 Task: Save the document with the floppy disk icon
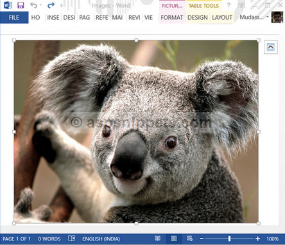pos(21,5)
